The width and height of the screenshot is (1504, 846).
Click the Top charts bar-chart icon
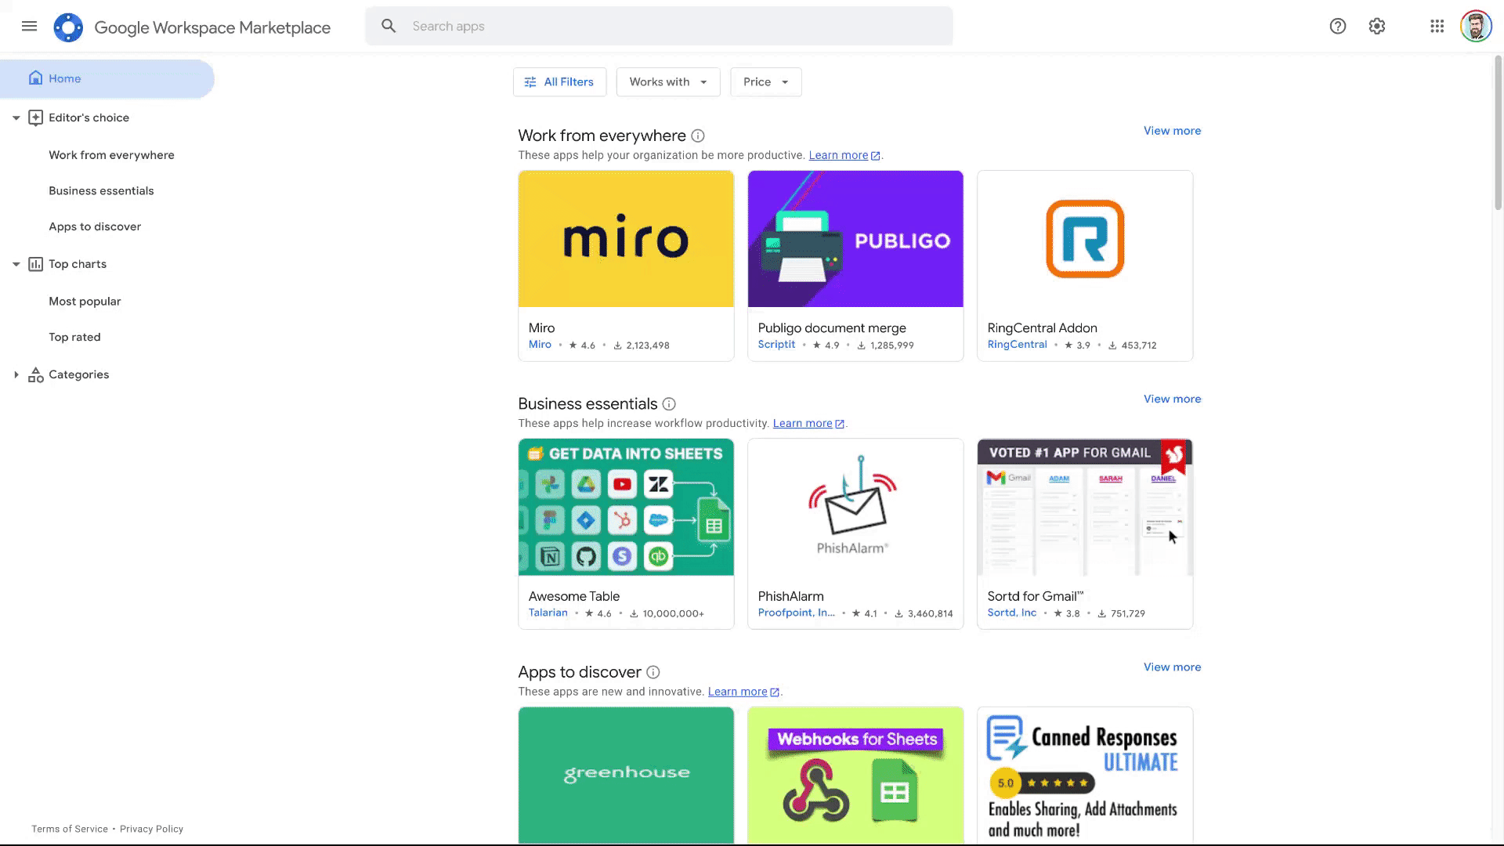pyautogui.click(x=35, y=264)
